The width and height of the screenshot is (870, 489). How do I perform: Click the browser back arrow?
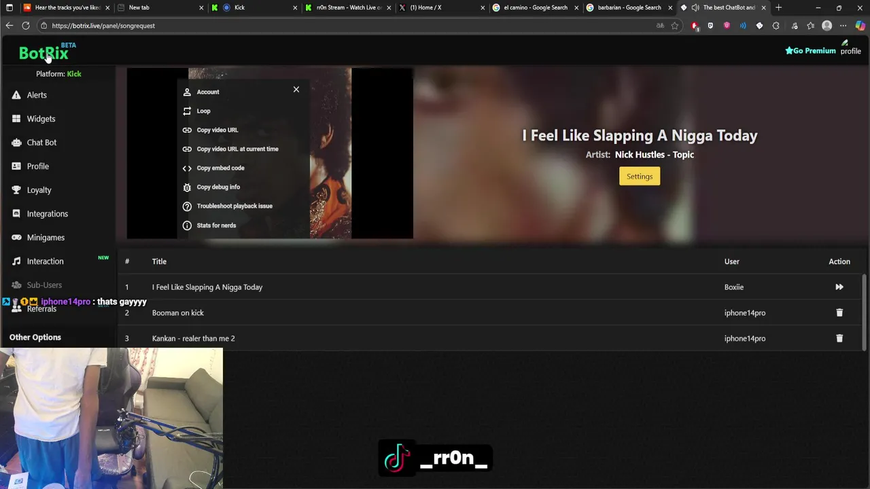click(x=9, y=26)
